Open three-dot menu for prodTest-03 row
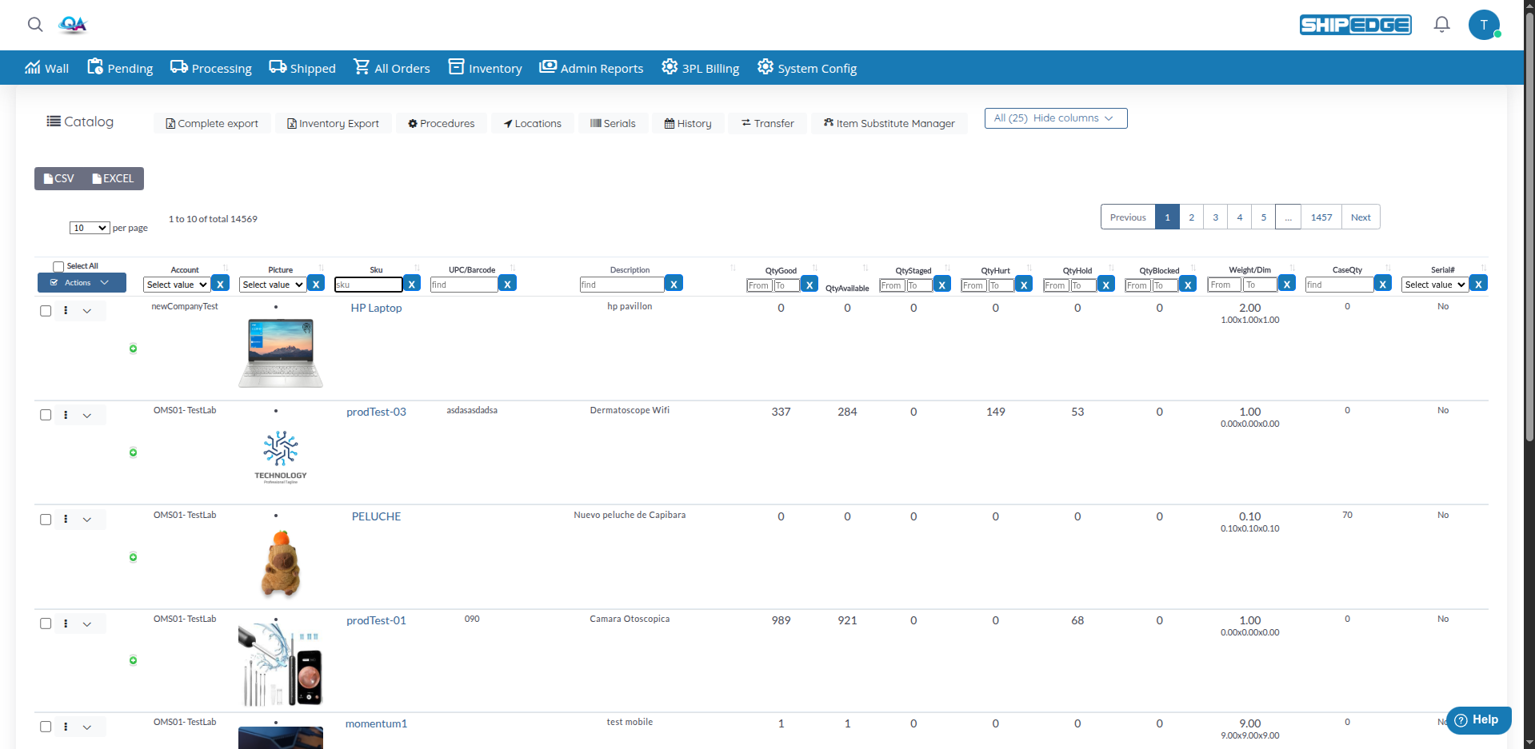The width and height of the screenshot is (1535, 749). 66,415
